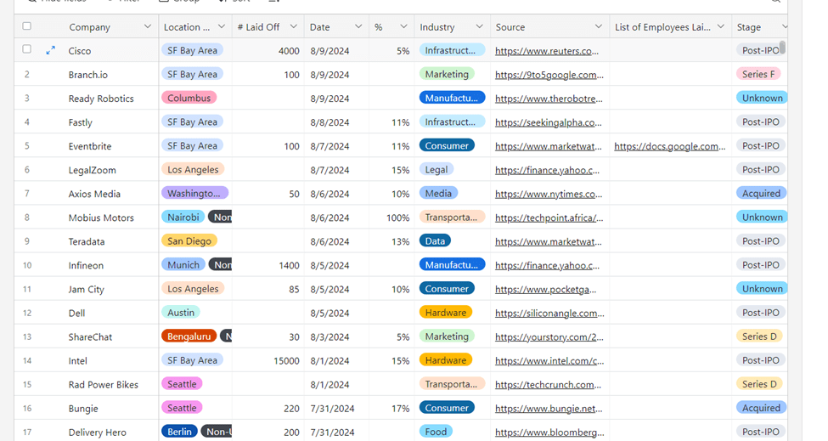Image resolution: width=828 pixels, height=441 pixels.
Task: Open the pocketga... source link for Jam City
Action: (x=545, y=290)
